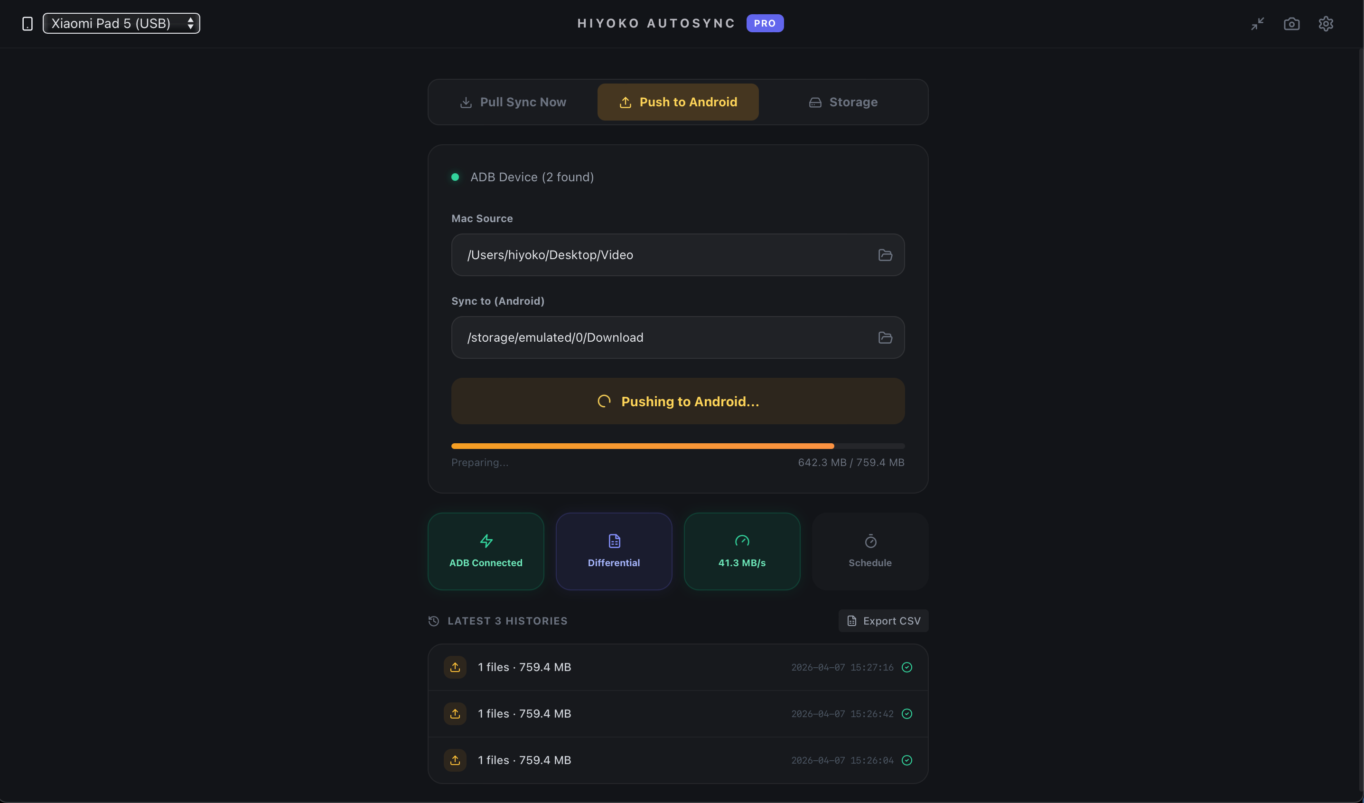1364x803 pixels.
Task: Open the Xiaomi Pad 5 (USB) device dropdown
Action: click(121, 23)
